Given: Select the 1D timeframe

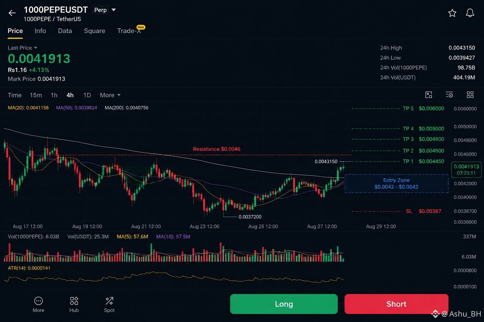Looking at the screenshot, I should [x=87, y=95].
